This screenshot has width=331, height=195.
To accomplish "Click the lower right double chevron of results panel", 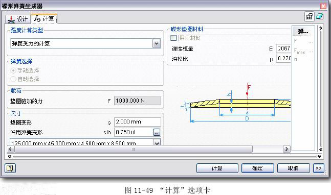I will [321, 149].
